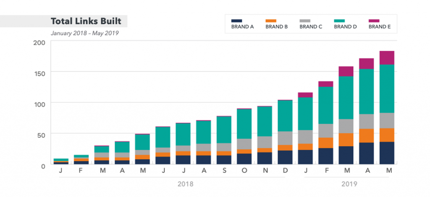Click the gray segment of the October bar

[x=244, y=144]
